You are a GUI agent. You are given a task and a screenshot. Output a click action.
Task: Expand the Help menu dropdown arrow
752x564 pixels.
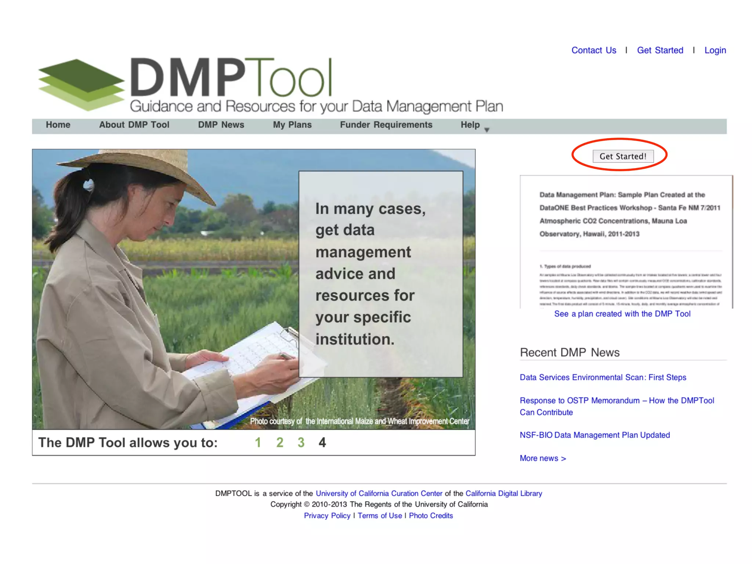pos(487,130)
